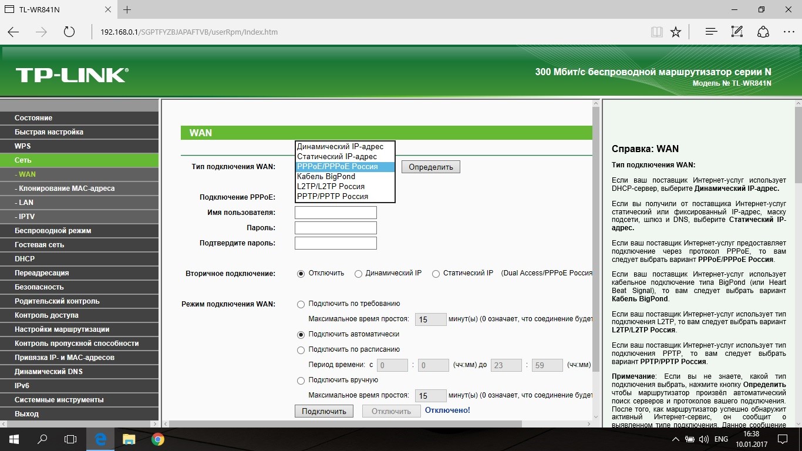Open the Edge Hub lines icon

point(711,32)
